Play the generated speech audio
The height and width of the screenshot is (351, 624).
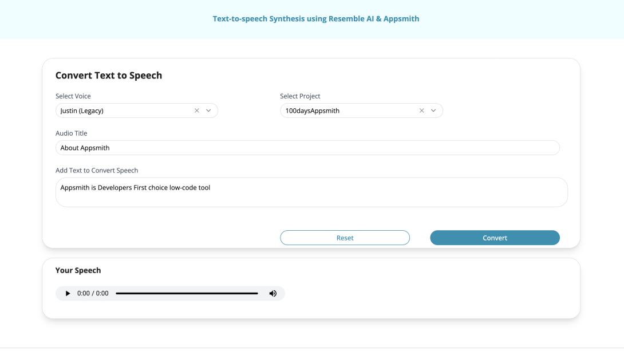click(x=67, y=293)
